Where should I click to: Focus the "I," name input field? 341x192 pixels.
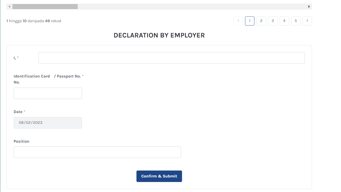[x=171, y=58]
